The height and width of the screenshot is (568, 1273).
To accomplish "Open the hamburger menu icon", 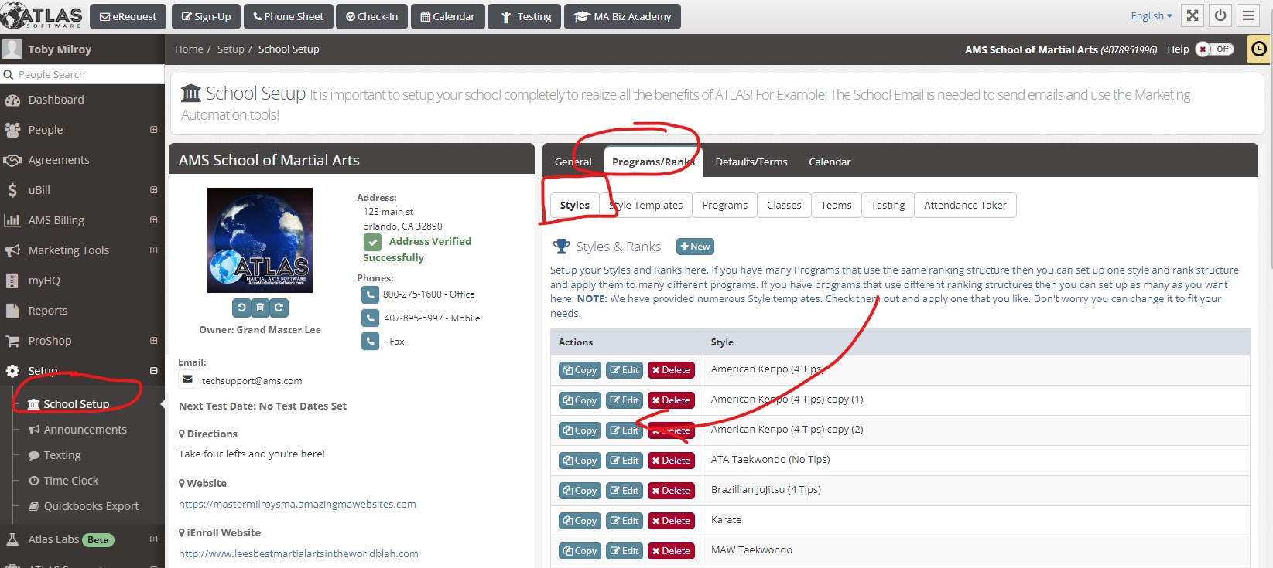I will click(1248, 16).
